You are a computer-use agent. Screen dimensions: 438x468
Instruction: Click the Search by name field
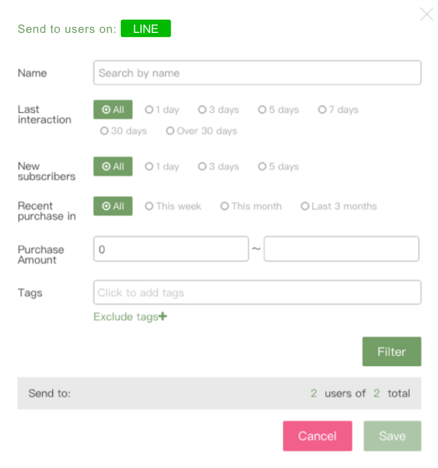click(x=257, y=73)
